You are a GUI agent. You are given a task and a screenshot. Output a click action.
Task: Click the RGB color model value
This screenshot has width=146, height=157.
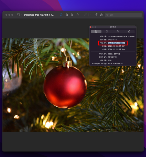(110, 60)
